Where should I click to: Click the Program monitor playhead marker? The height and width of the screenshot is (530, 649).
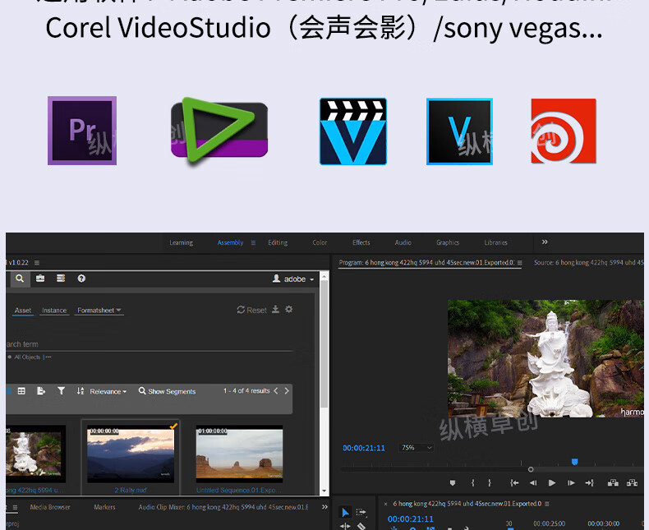[574, 462]
